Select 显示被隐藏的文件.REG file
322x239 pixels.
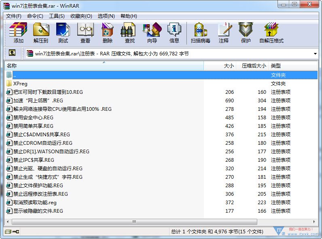38,211
